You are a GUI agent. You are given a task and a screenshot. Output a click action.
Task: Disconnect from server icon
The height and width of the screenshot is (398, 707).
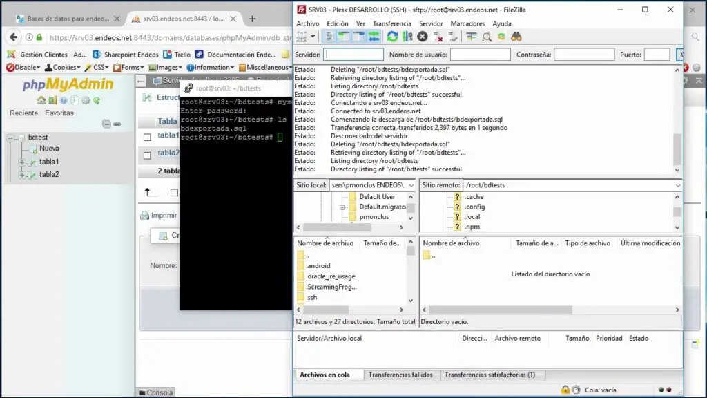[438, 37]
